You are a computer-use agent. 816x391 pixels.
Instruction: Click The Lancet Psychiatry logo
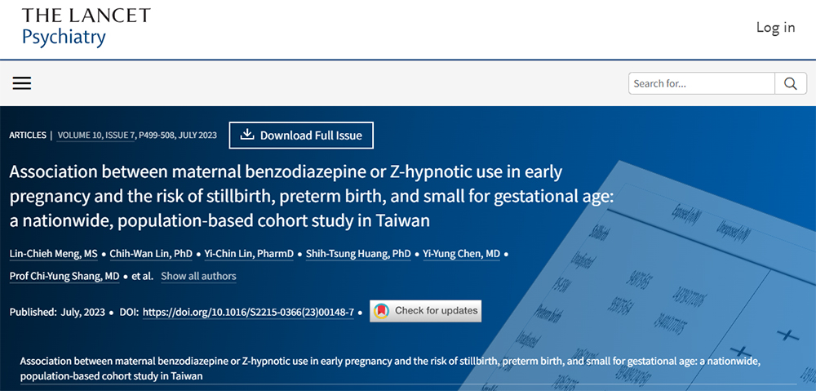click(x=86, y=27)
